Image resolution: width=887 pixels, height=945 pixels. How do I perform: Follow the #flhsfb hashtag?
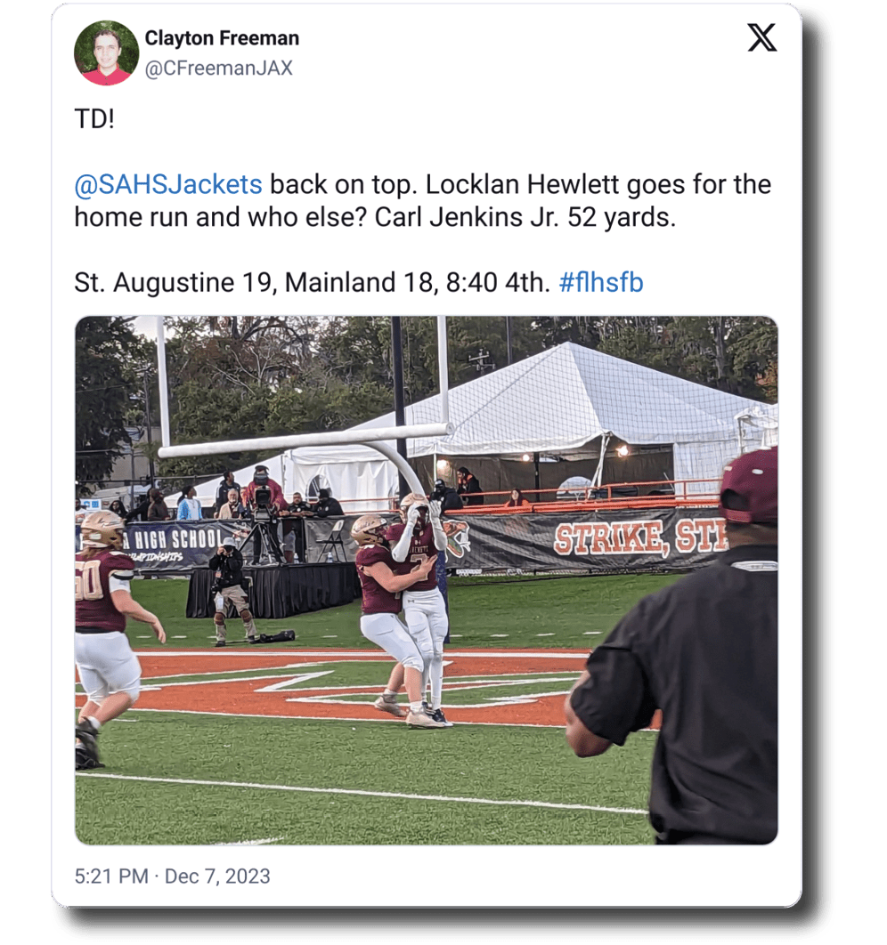tap(601, 282)
